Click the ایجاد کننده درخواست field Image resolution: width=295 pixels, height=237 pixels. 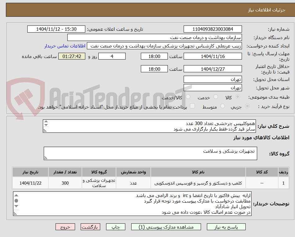point(164,46)
